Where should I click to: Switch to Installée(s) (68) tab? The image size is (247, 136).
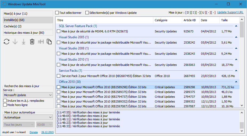pos(28,20)
